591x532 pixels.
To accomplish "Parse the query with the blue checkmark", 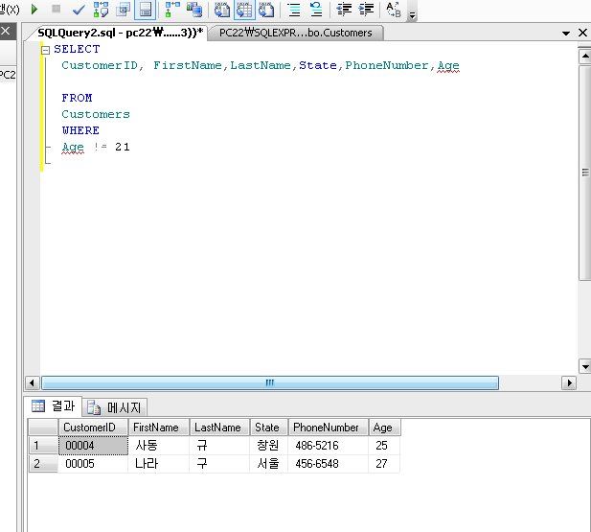I will point(79,10).
